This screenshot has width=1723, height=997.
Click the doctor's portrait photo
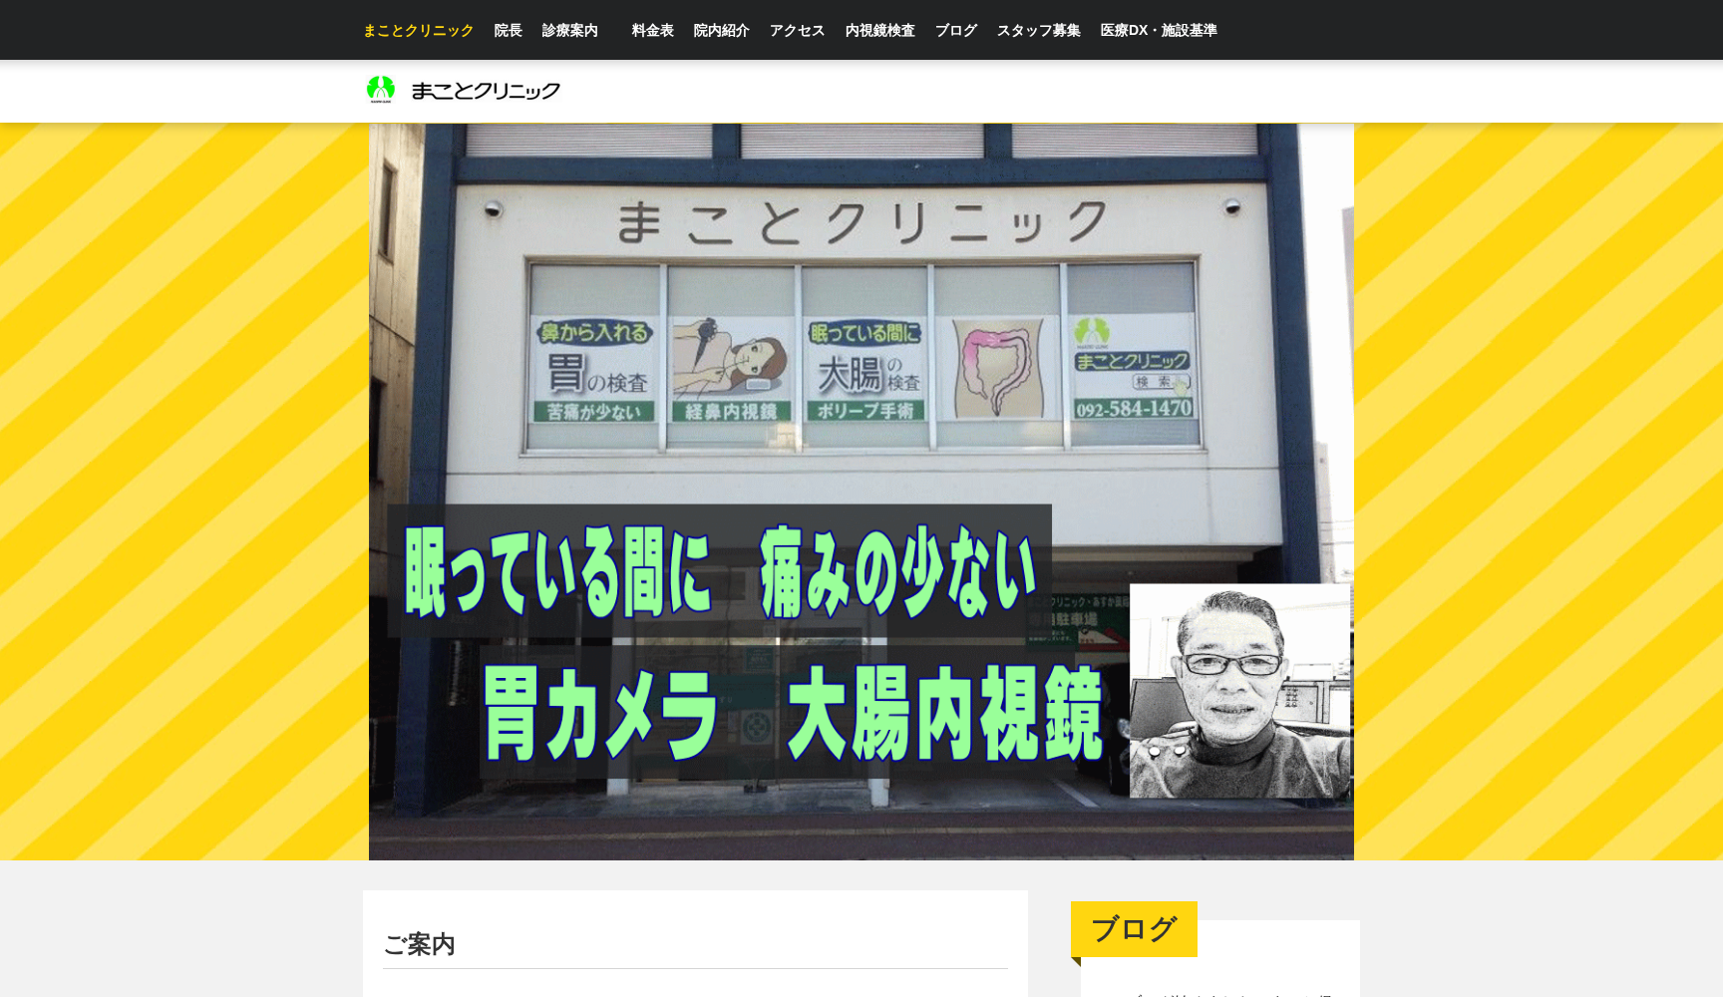[x=1239, y=693]
